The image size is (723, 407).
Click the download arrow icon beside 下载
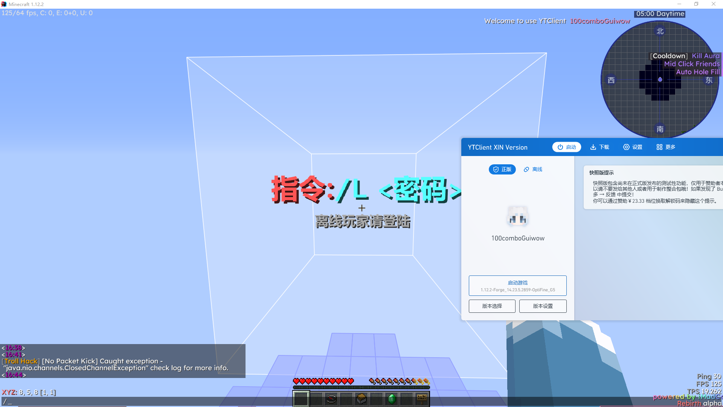coord(593,147)
